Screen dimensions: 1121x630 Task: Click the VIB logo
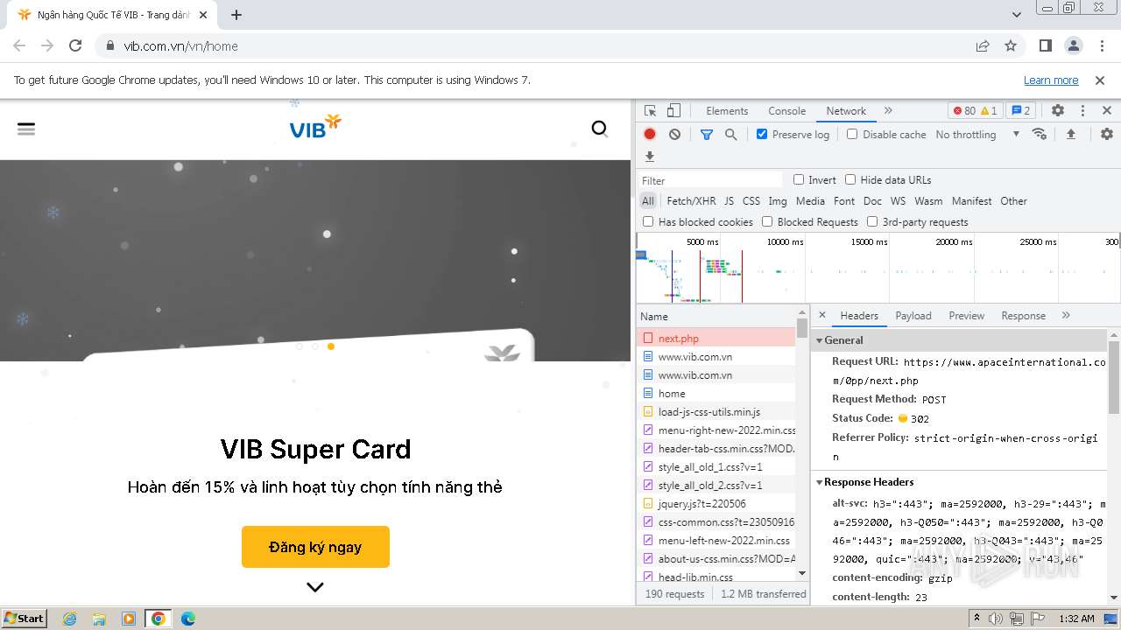coord(315,127)
